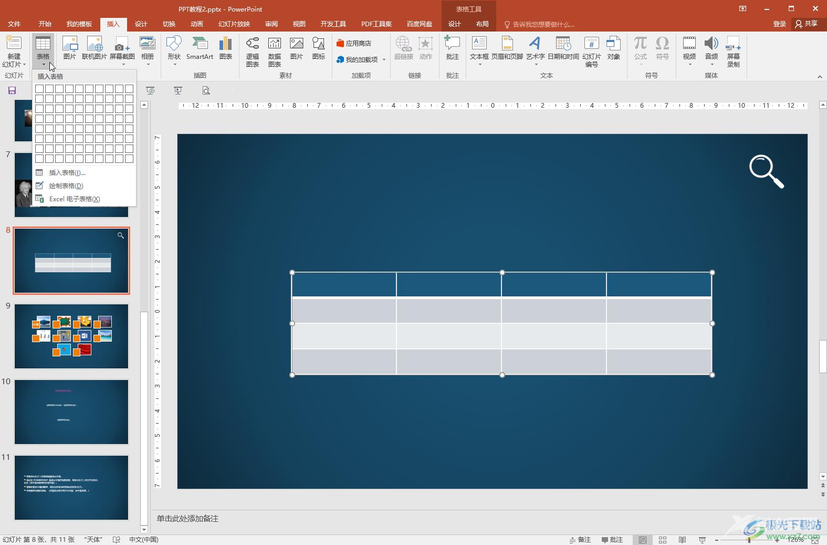Open Header and Footer (页眉和页脚)
This screenshot has height=545, width=827.
coord(507,48)
